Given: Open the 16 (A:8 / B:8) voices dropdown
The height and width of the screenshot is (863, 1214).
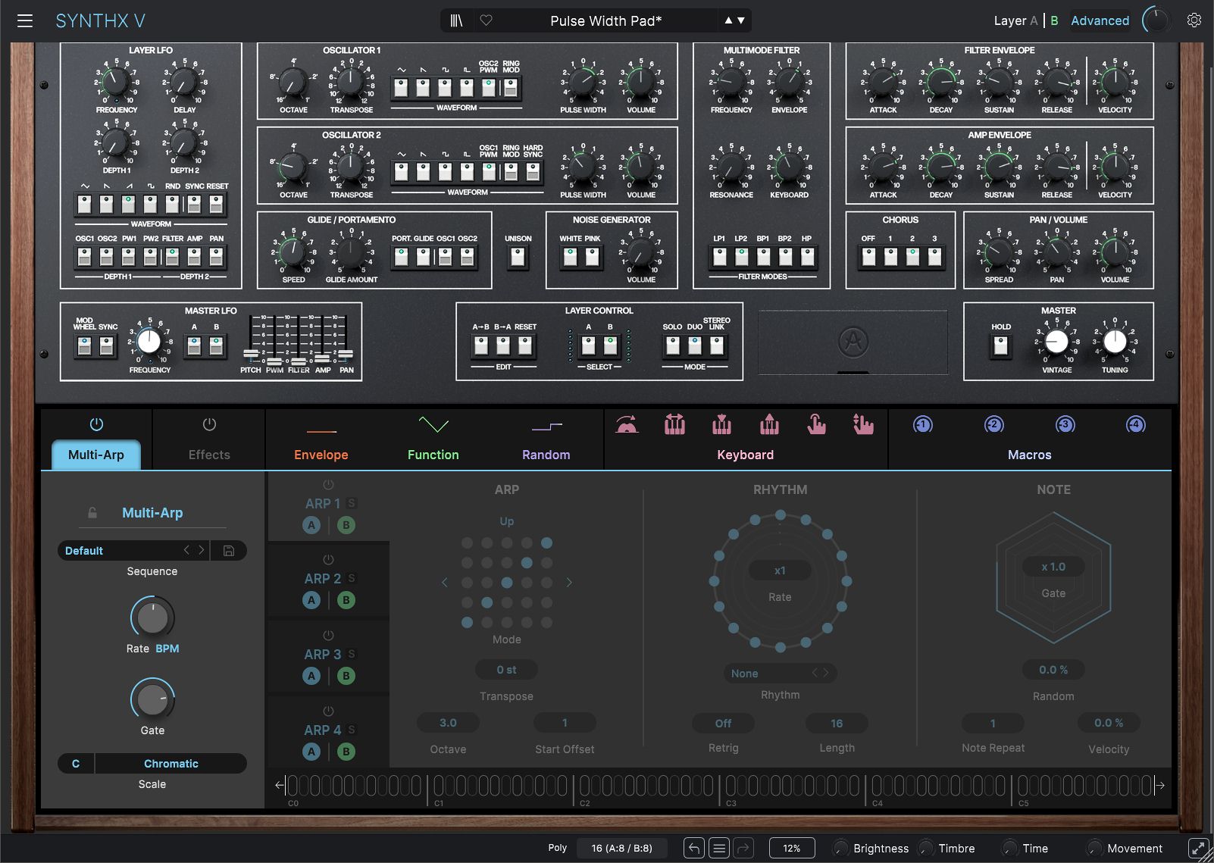Looking at the screenshot, I should tap(622, 848).
